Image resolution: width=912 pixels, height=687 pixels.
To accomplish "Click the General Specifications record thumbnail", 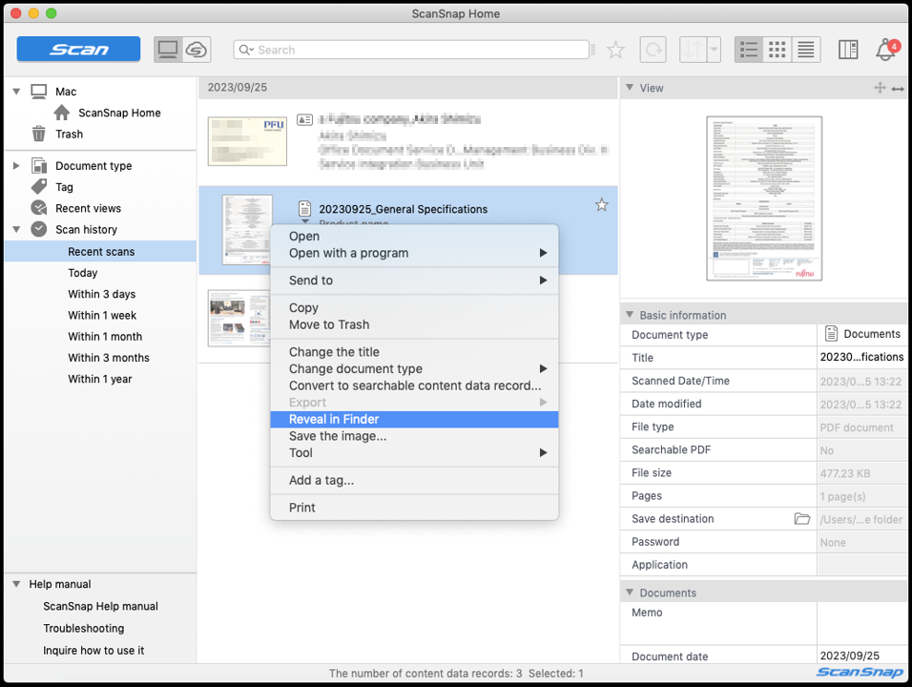I will coord(247,230).
